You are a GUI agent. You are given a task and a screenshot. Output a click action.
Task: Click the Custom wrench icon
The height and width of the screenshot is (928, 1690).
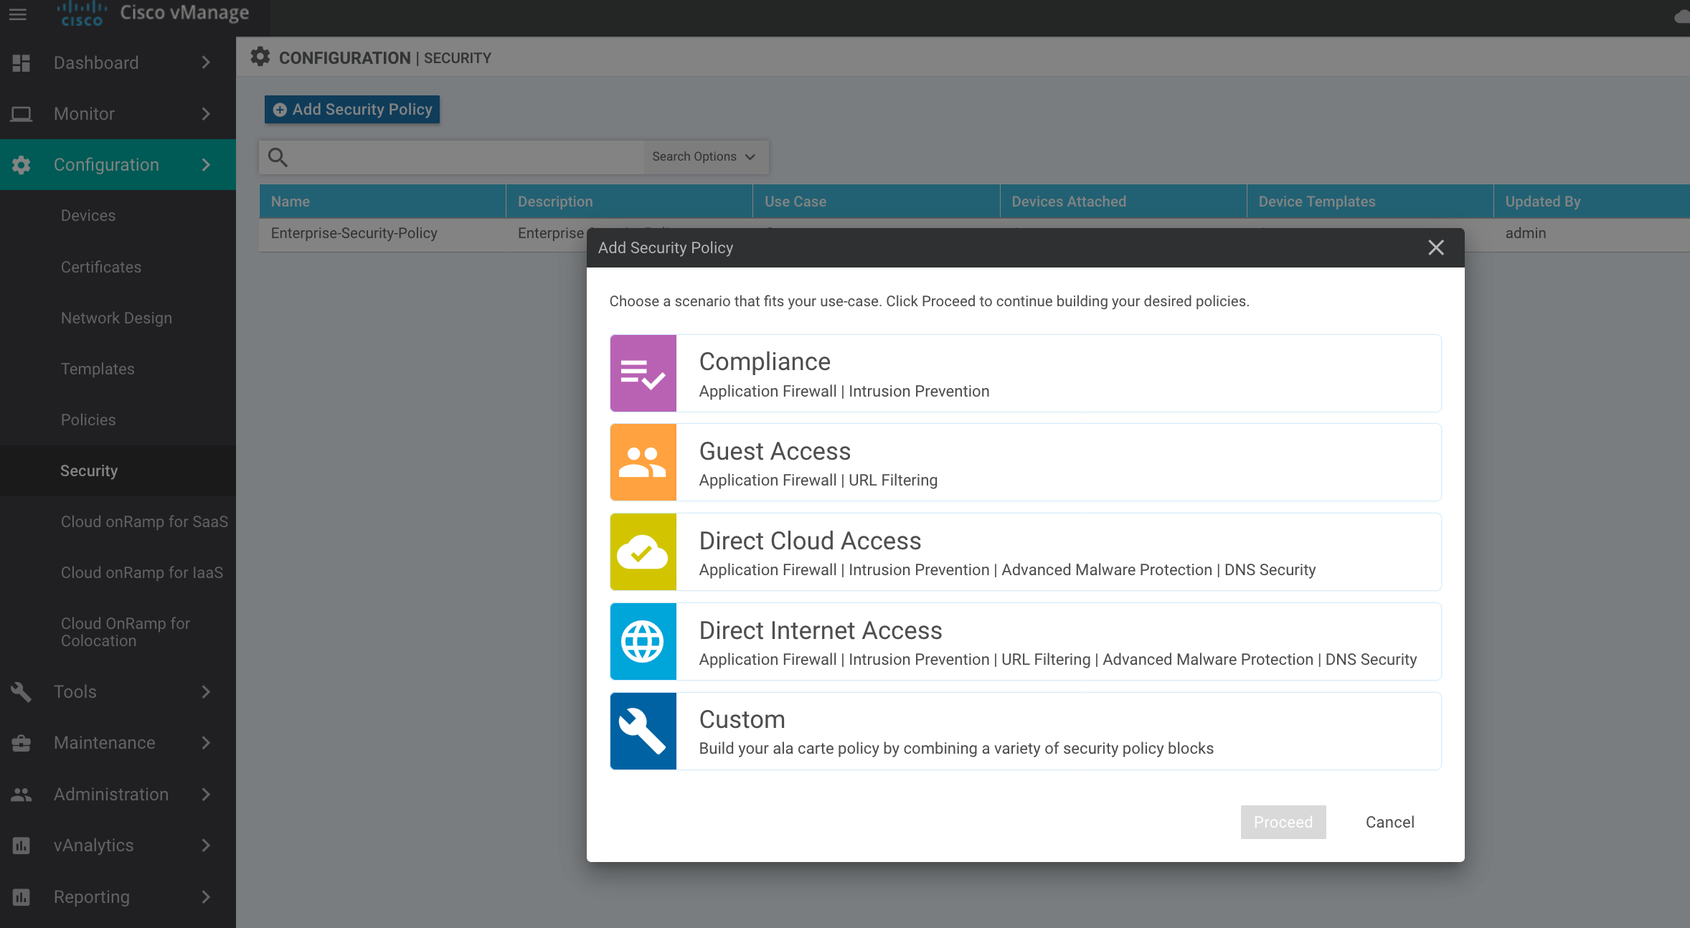[643, 731]
